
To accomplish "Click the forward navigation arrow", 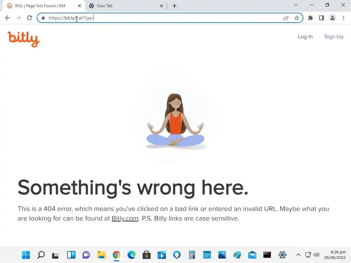I will (x=19, y=18).
